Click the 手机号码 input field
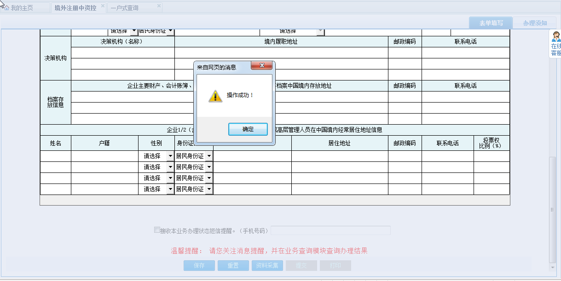This screenshot has width=561, height=281. (330, 230)
